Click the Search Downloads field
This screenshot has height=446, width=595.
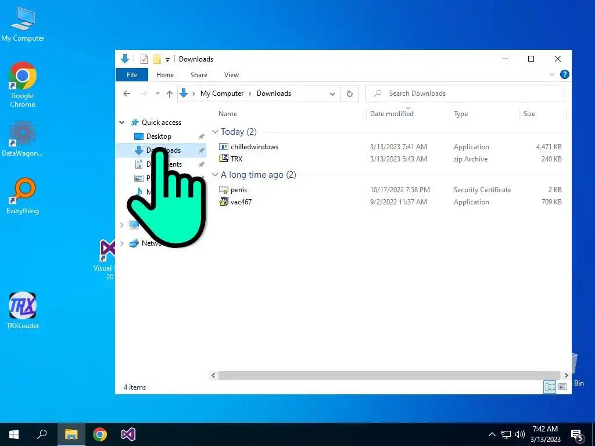464,93
